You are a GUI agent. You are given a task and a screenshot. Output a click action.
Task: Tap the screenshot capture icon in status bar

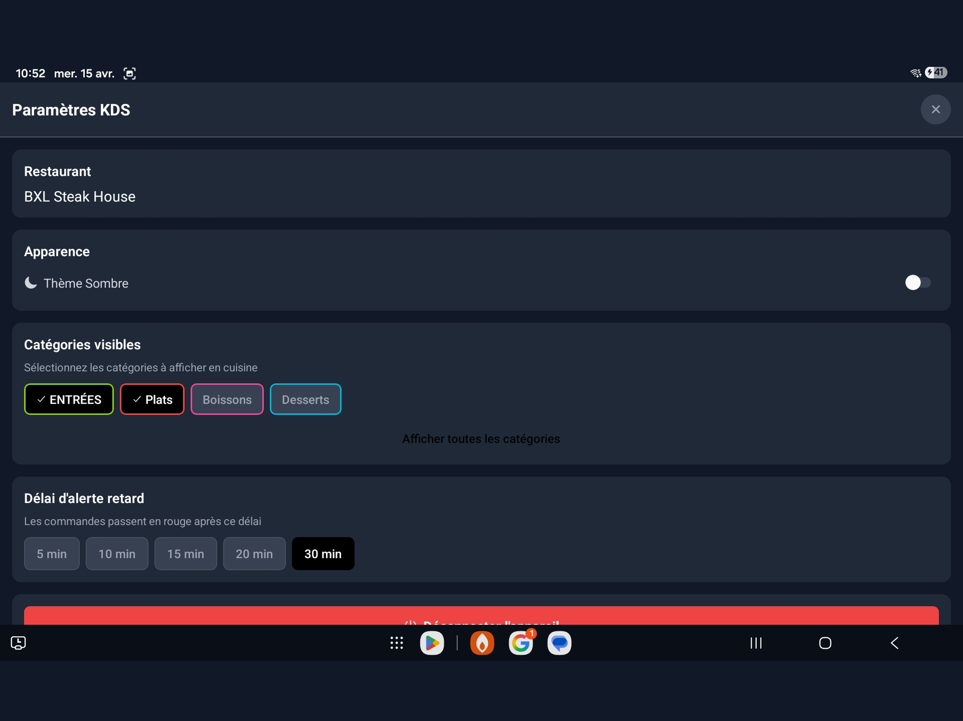[x=129, y=73]
